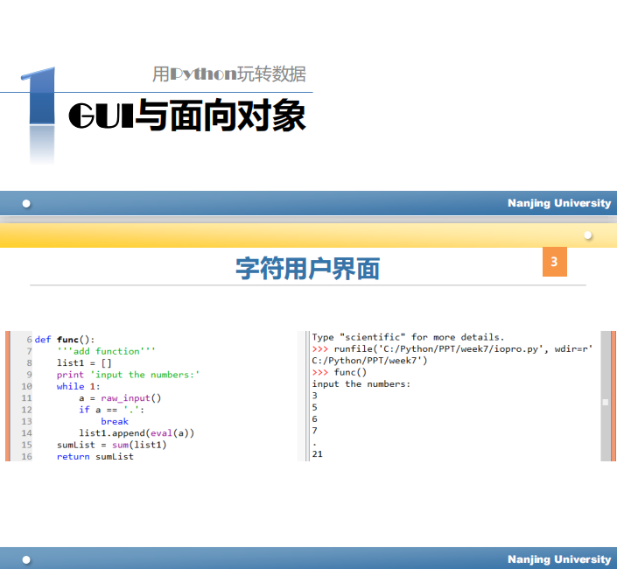Click the 'GUI与面向对象' title text
Screen dimensions: 617x569
click(186, 116)
